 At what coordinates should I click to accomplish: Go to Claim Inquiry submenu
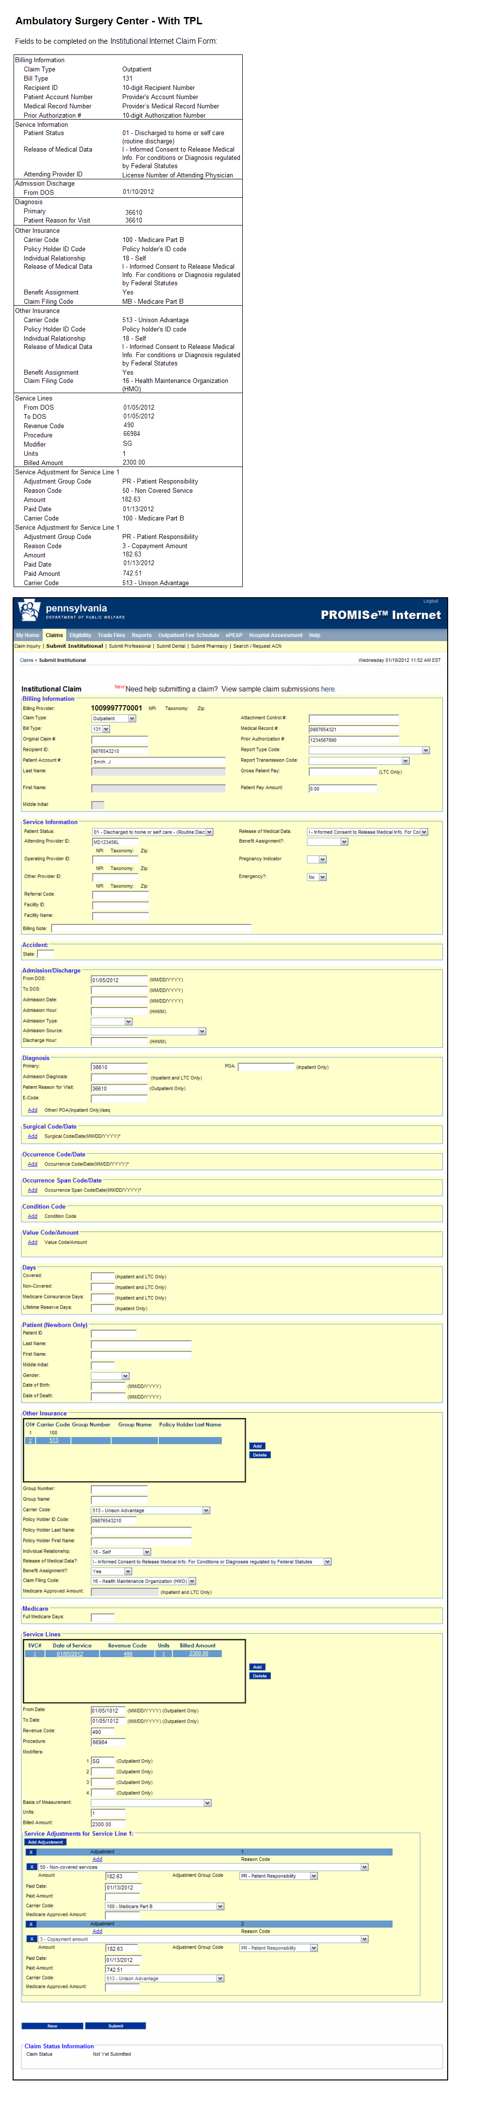pyautogui.click(x=27, y=645)
